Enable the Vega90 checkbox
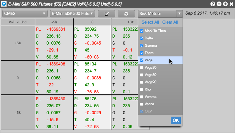The image size is (235, 133). pos(142,82)
